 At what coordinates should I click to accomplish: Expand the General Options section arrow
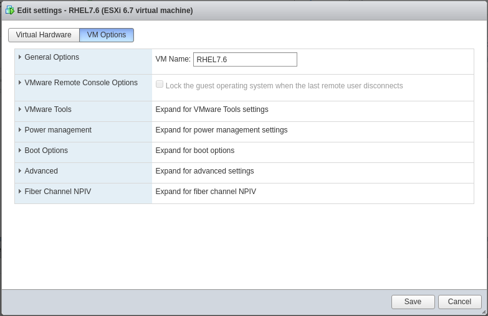[x=20, y=57]
